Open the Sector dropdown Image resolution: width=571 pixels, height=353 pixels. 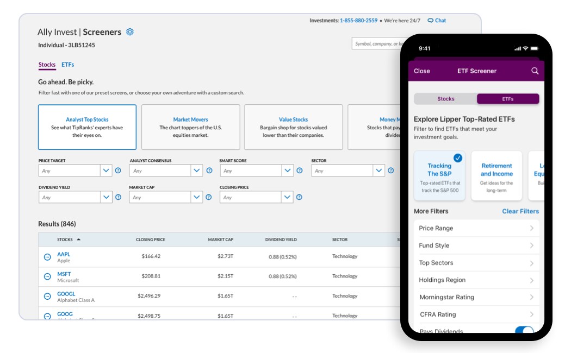348,171
